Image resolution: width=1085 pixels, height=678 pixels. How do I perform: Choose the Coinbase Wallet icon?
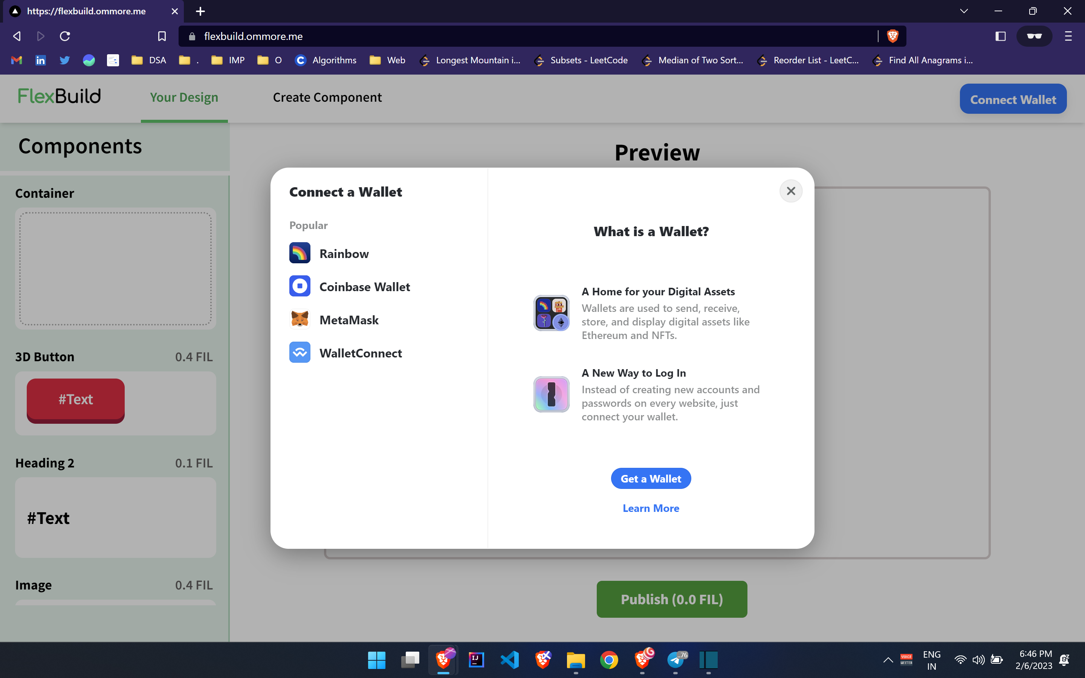pyautogui.click(x=300, y=287)
